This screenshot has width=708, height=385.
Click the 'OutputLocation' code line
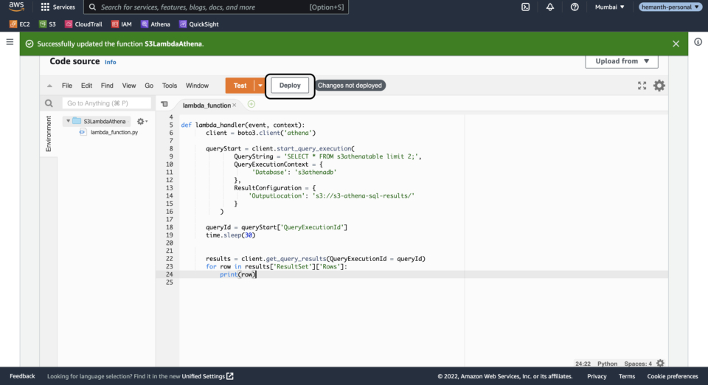(331, 196)
